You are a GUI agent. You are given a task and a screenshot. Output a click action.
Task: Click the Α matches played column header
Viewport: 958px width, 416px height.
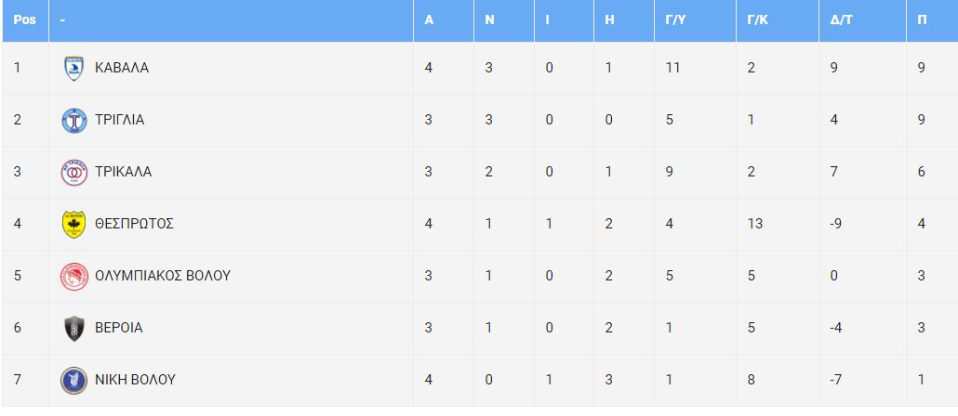[429, 20]
